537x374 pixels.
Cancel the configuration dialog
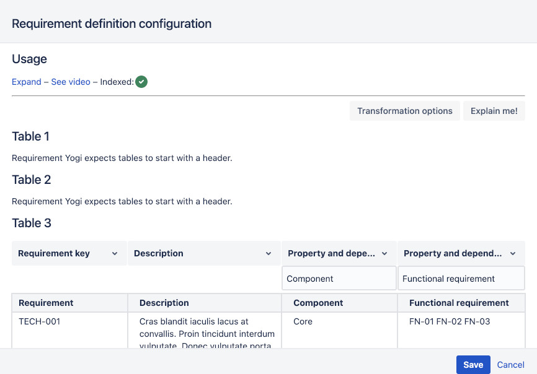click(x=511, y=365)
